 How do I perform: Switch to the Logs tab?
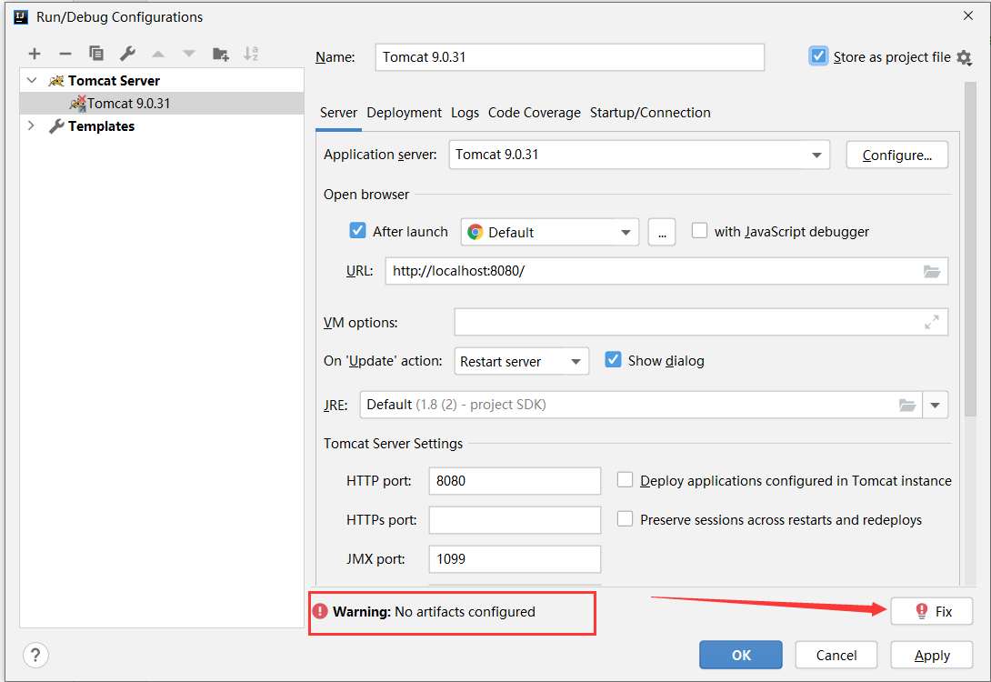point(465,113)
